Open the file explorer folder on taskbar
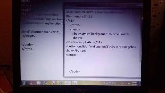The width and height of the screenshot is (165, 93). point(38,83)
